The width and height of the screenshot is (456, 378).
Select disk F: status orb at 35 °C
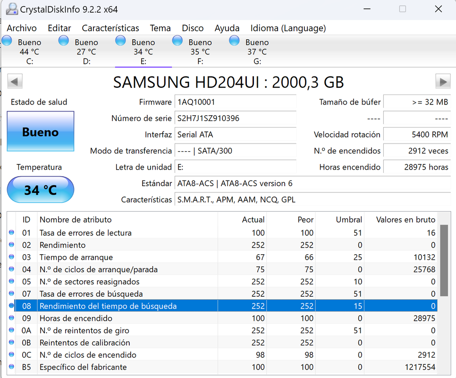coord(177,41)
